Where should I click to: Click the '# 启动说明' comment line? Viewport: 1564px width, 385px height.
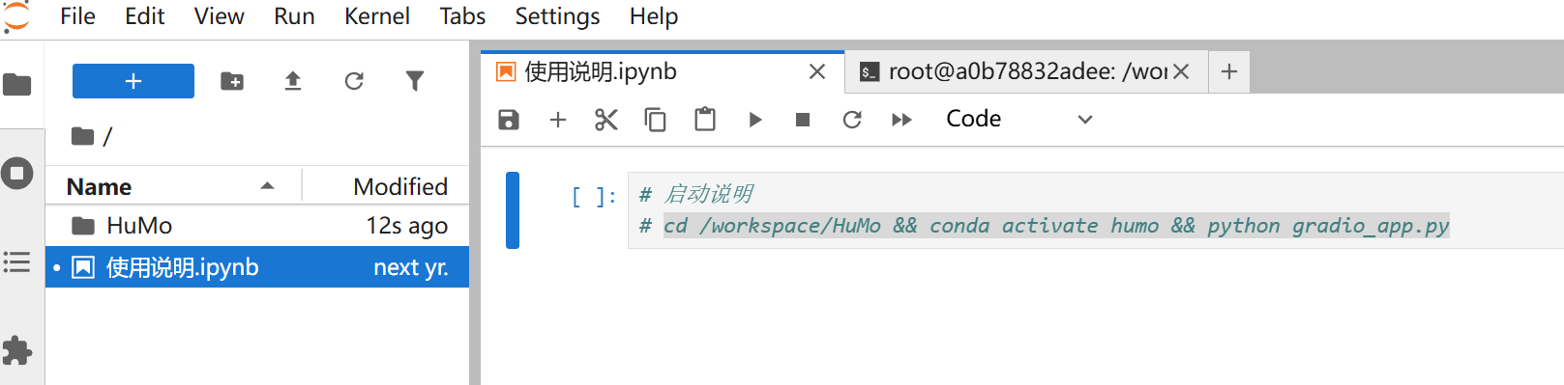click(x=696, y=194)
